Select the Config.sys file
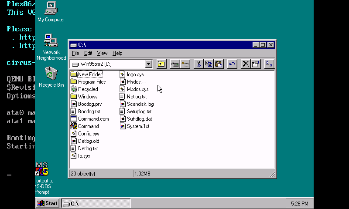The width and height of the screenshot is (349, 209). click(x=85, y=134)
